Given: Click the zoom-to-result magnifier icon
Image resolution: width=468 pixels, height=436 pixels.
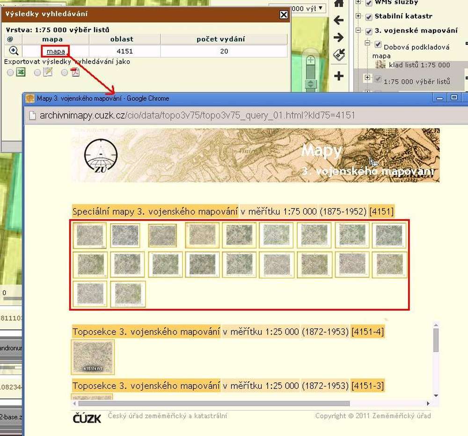Looking at the screenshot, I should 14,51.
